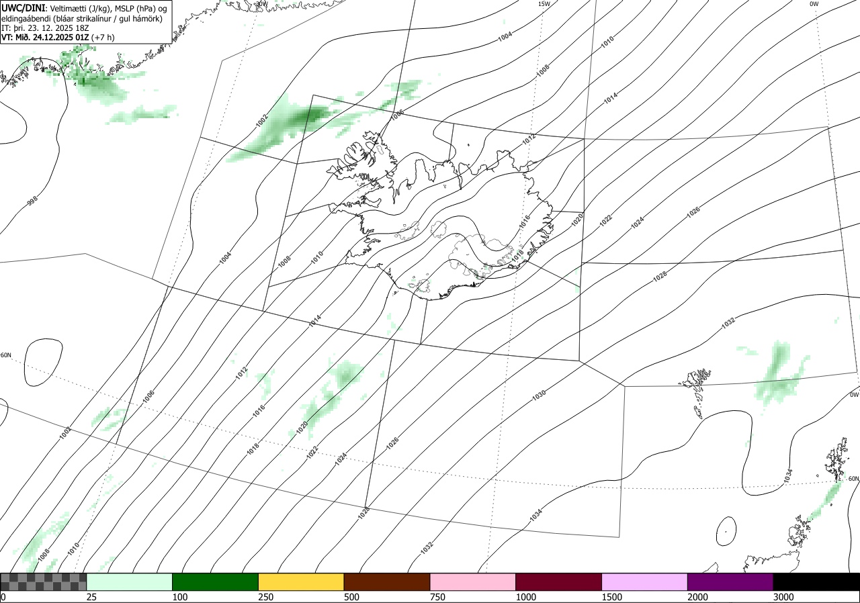The image size is (860, 603).
Task: Click the 'UWC/DINI' model title text
Action: click(23, 8)
